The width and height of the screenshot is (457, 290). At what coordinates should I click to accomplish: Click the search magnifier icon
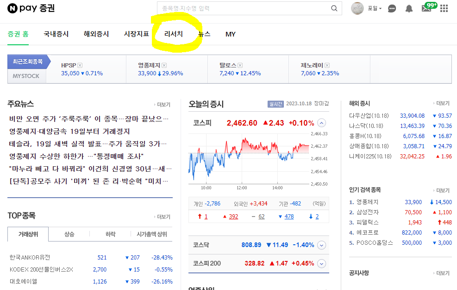tap(334, 8)
